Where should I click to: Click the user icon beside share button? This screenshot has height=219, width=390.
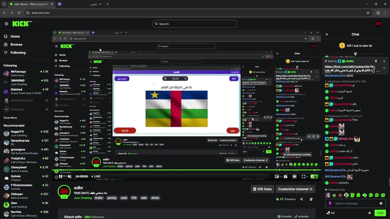(311, 199)
